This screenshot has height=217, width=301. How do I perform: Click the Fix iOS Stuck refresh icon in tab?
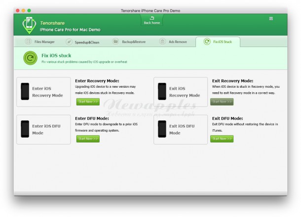(x=207, y=41)
